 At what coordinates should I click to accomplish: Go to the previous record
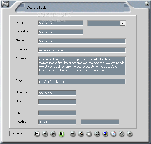click(x=45, y=134)
